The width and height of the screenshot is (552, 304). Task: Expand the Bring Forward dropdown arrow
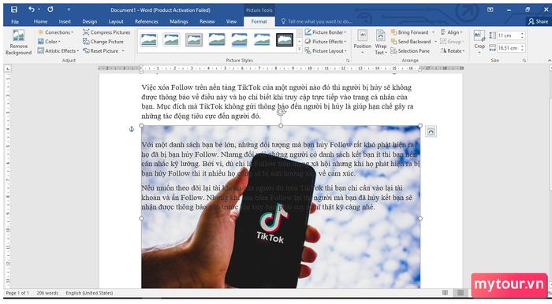(x=434, y=32)
